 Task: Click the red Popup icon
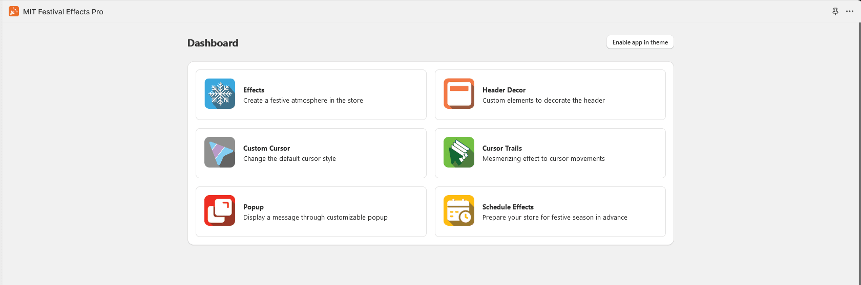click(220, 210)
